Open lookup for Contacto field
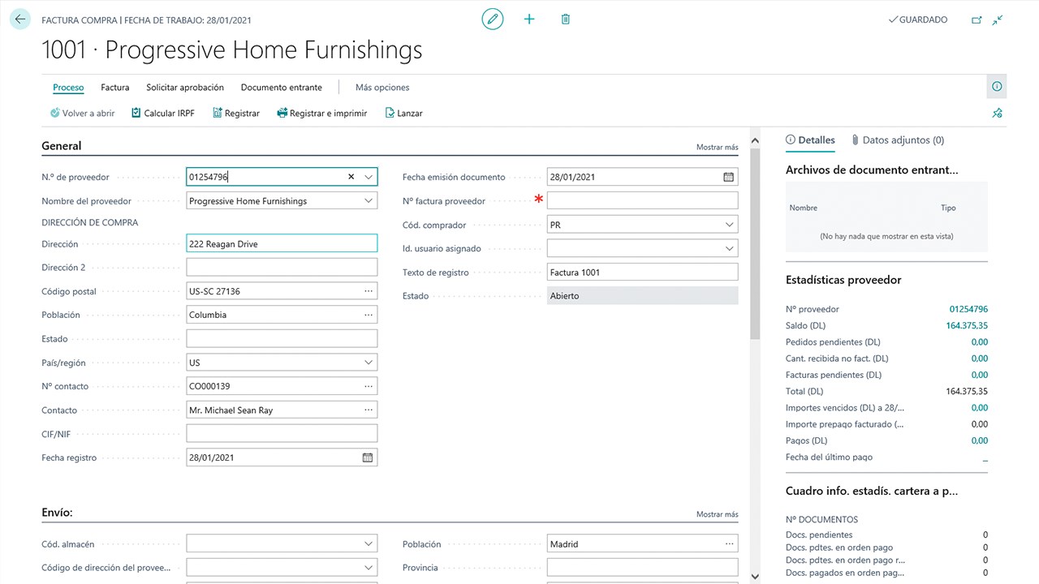The width and height of the screenshot is (1039, 584). (x=369, y=410)
